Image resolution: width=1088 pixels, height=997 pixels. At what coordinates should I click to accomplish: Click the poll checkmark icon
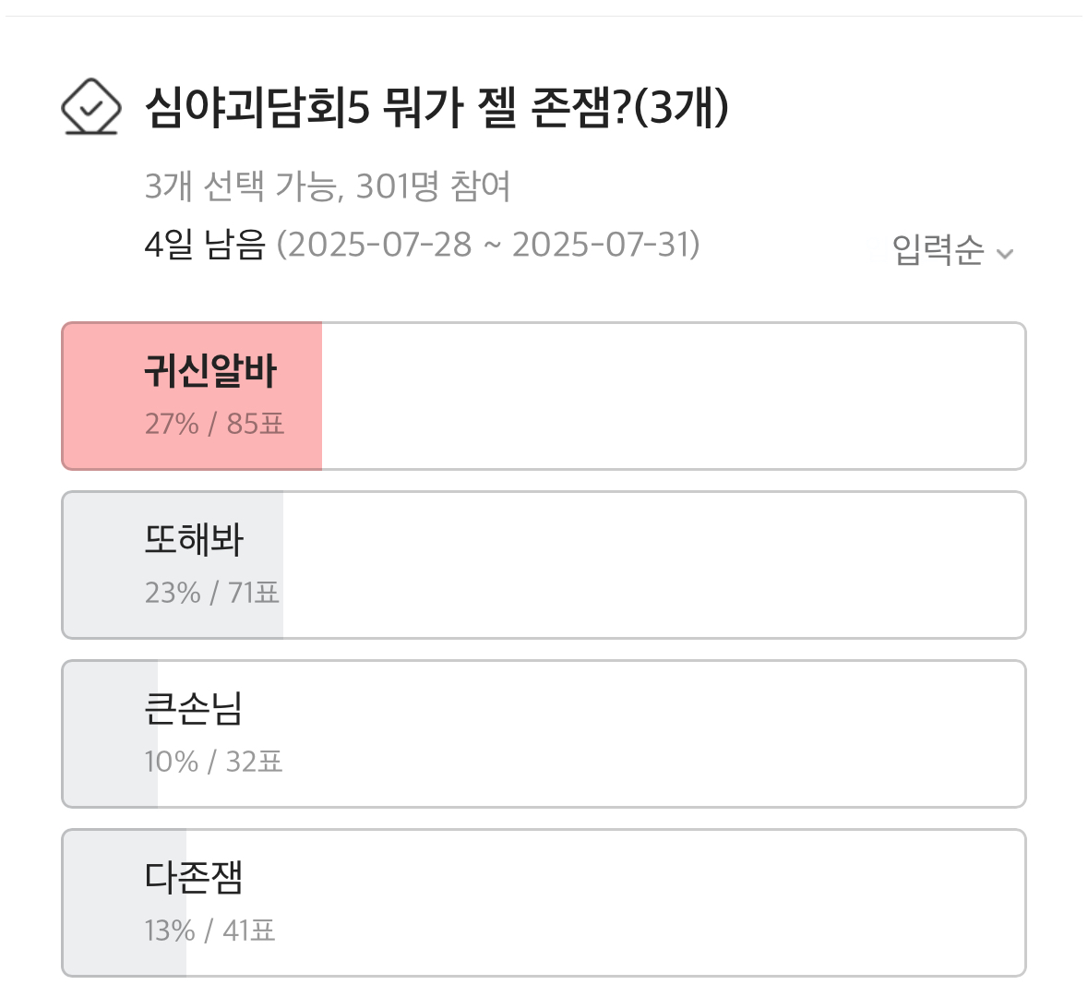pos(90,107)
